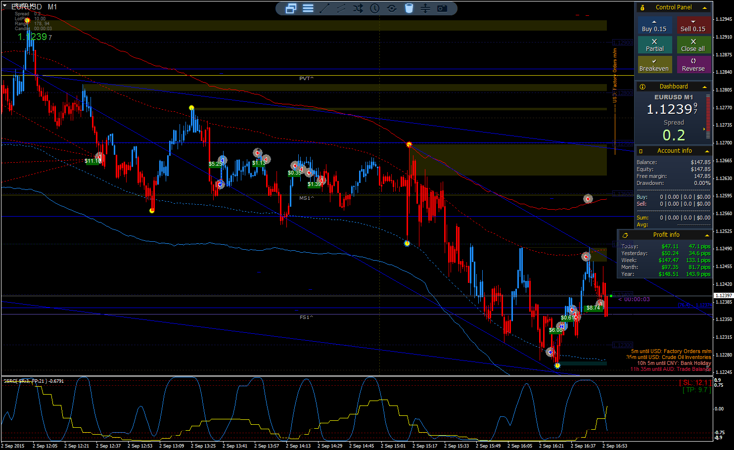Click the PVT^ pivot line label
The image size is (734, 450).
click(x=306, y=79)
